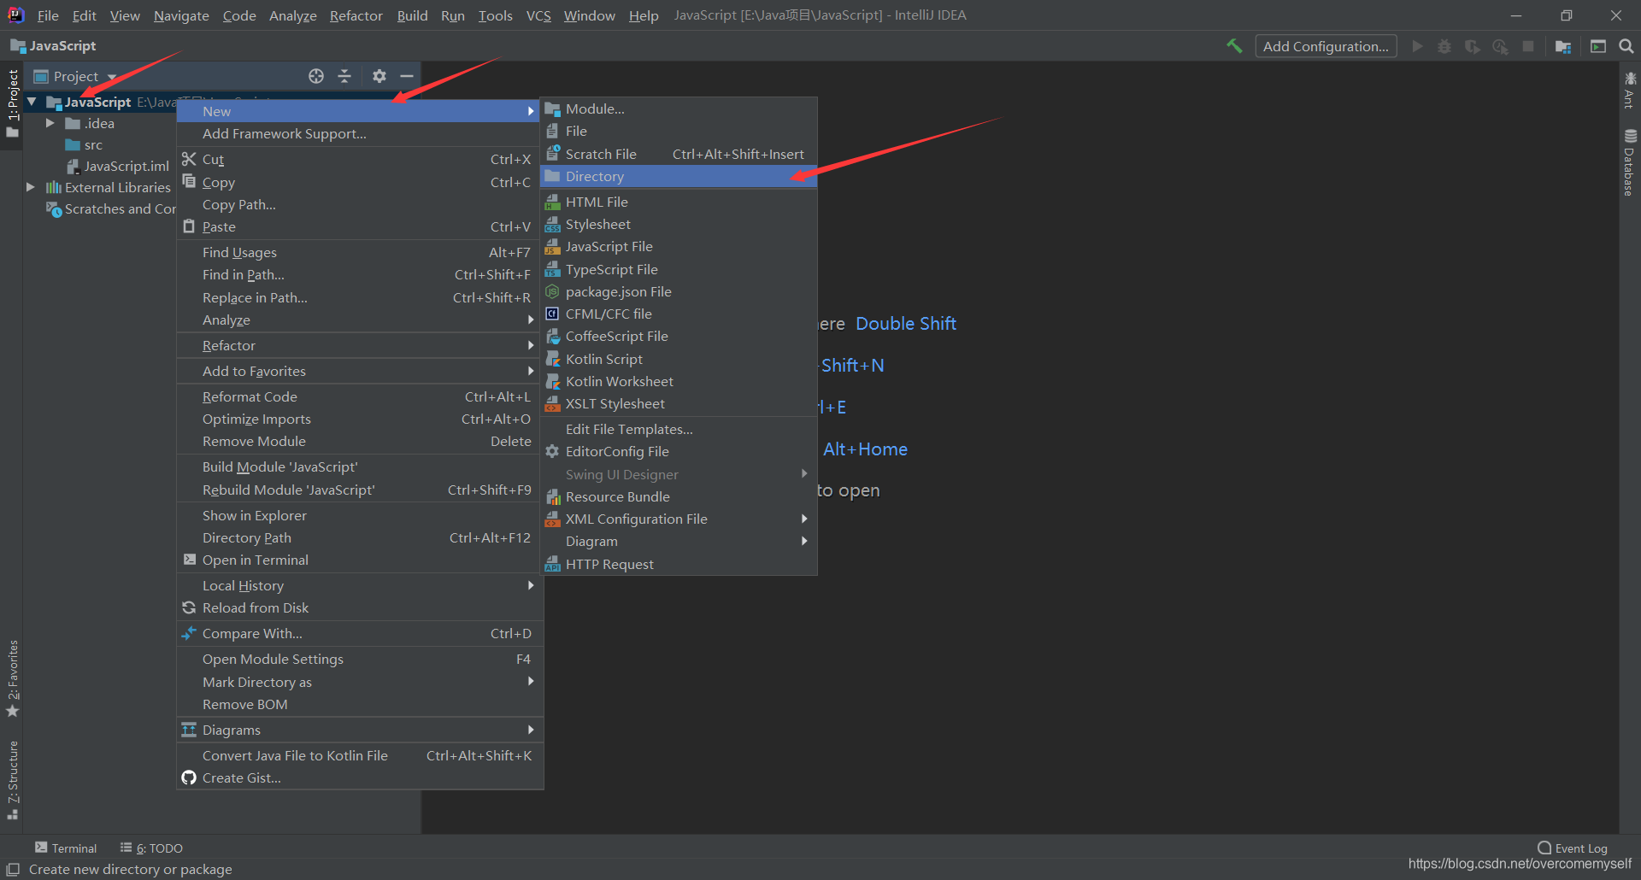Screen dimensions: 1641x880
Task: Click the Collapse All icon in Project panel
Action: pyautogui.click(x=344, y=76)
